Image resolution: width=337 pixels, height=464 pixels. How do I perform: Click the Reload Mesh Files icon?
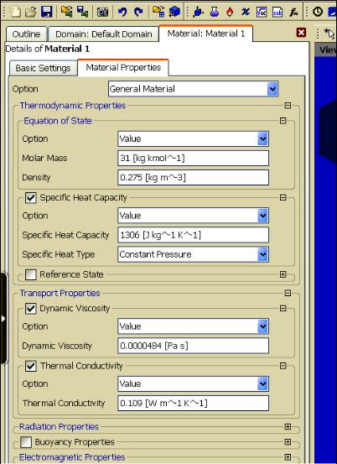(x=82, y=12)
